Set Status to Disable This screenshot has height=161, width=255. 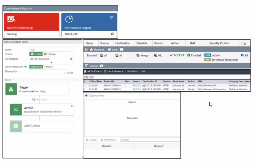[50, 54]
